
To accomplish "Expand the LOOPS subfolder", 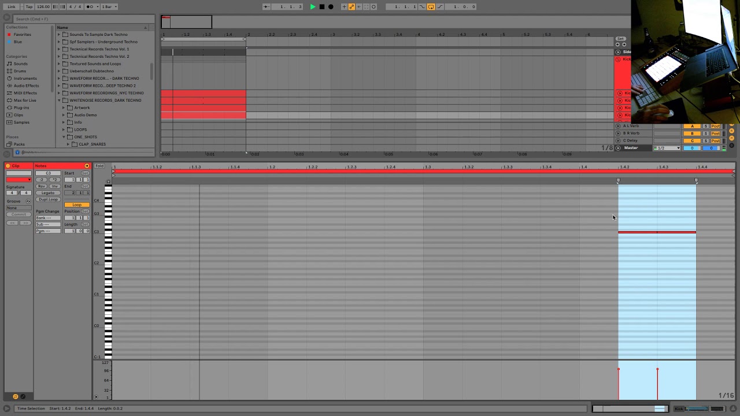I will click(64, 129).
